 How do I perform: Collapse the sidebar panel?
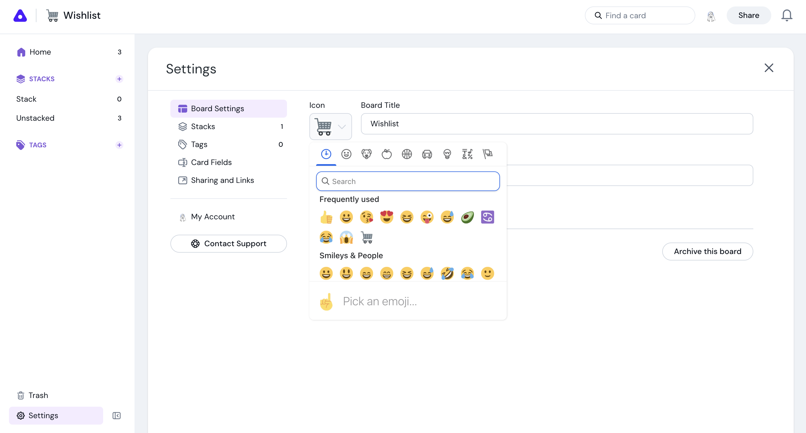(x=116, y=415)
